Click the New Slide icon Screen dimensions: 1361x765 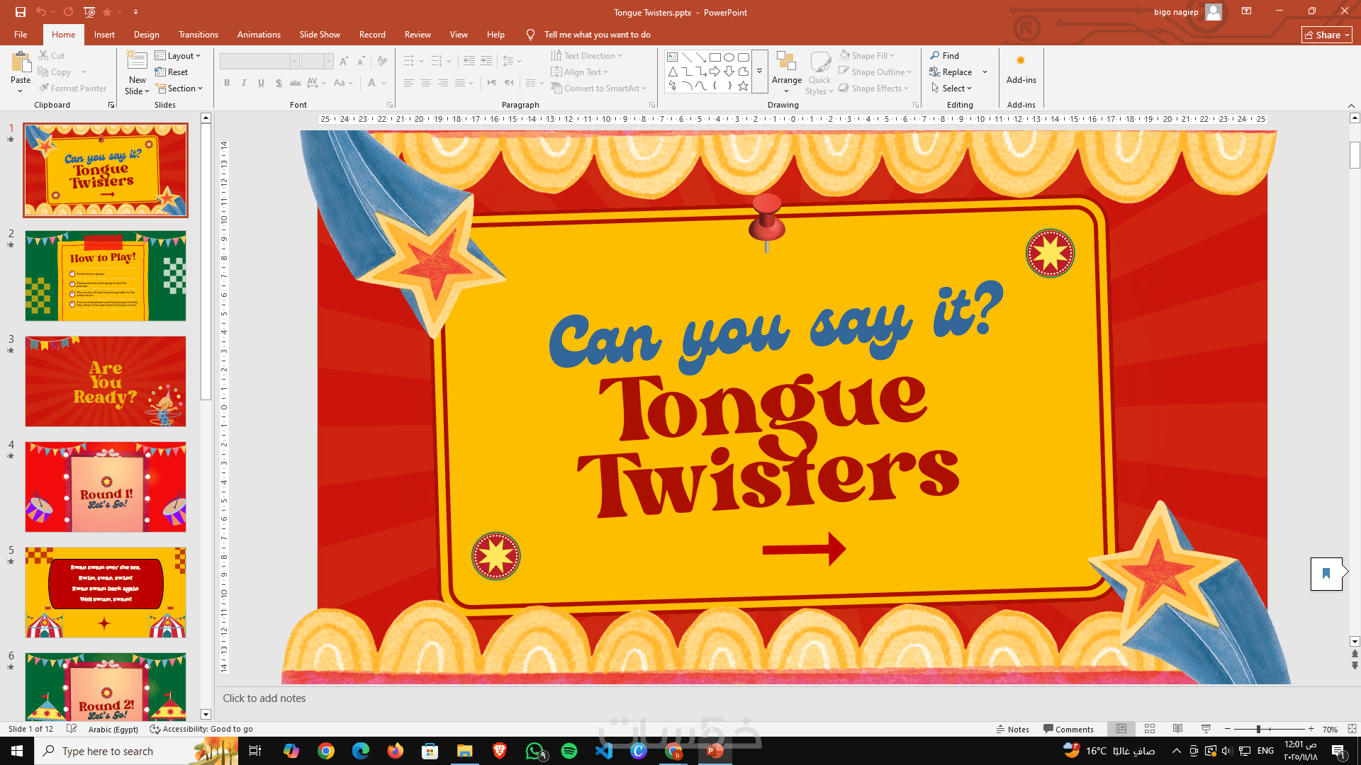point(137,62)
